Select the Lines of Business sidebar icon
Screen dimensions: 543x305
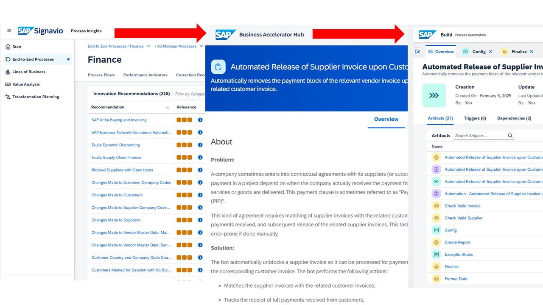[x=8, y=72]
